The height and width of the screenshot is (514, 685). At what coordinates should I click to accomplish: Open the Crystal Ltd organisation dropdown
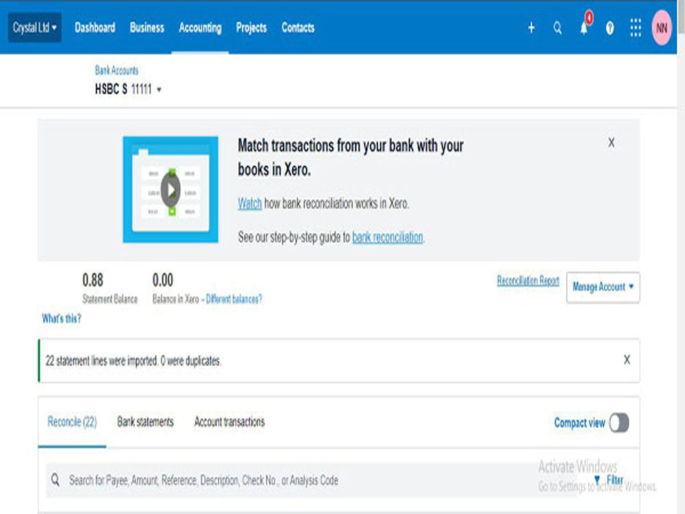(35, 28)
